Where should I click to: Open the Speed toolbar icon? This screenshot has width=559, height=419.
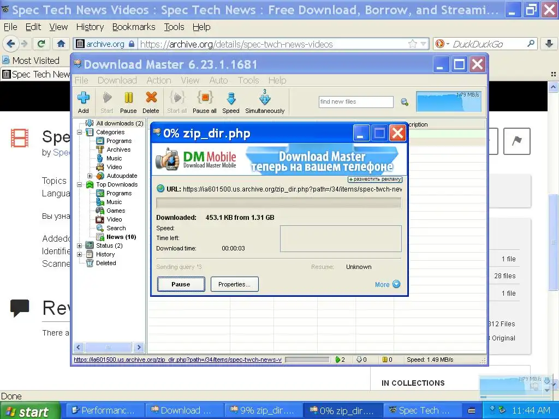[231, 102]
